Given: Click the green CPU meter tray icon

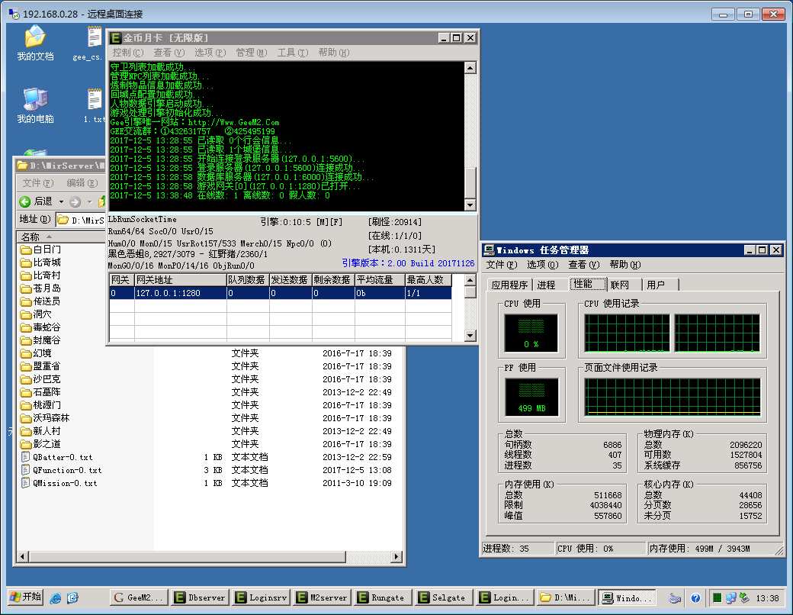Looking at the screenshot, I should tap(718, 597).
